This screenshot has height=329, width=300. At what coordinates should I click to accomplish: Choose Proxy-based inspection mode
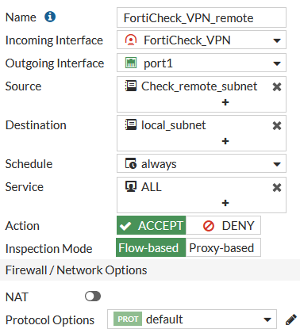223,247
